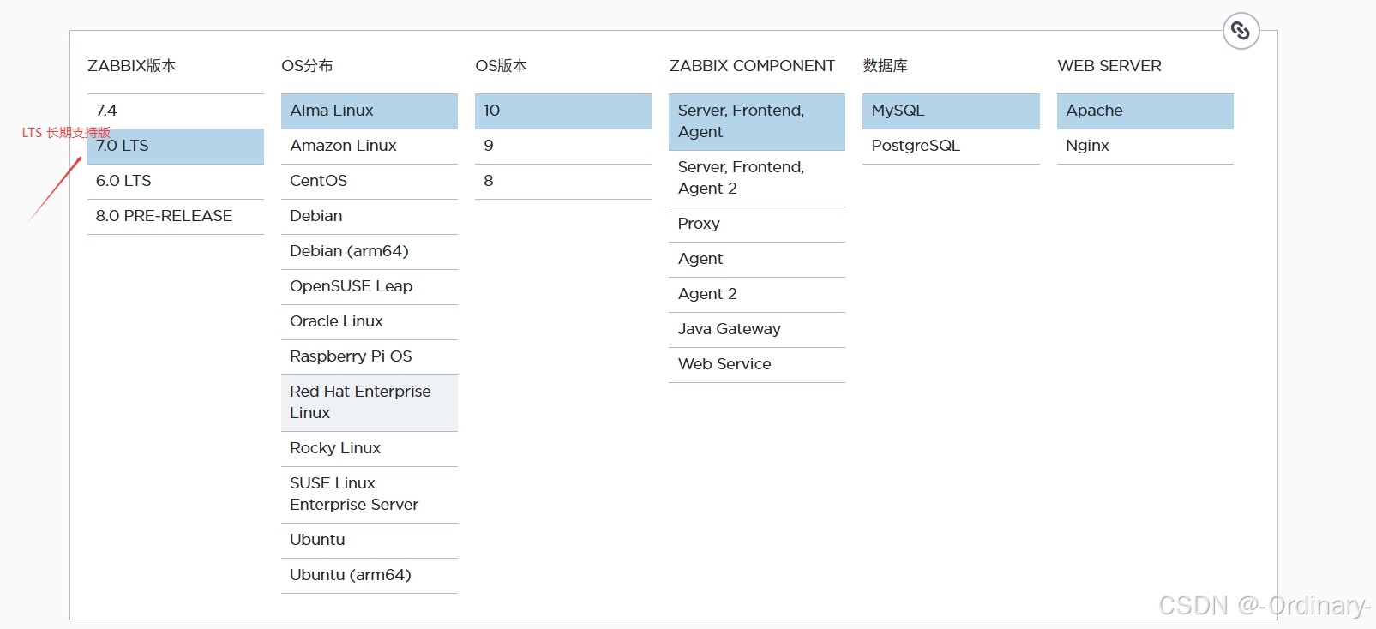The image size is (1376, 629).
Task: Choose OpenSUSE Leap distribution
Action: click(x=370, y=286)
